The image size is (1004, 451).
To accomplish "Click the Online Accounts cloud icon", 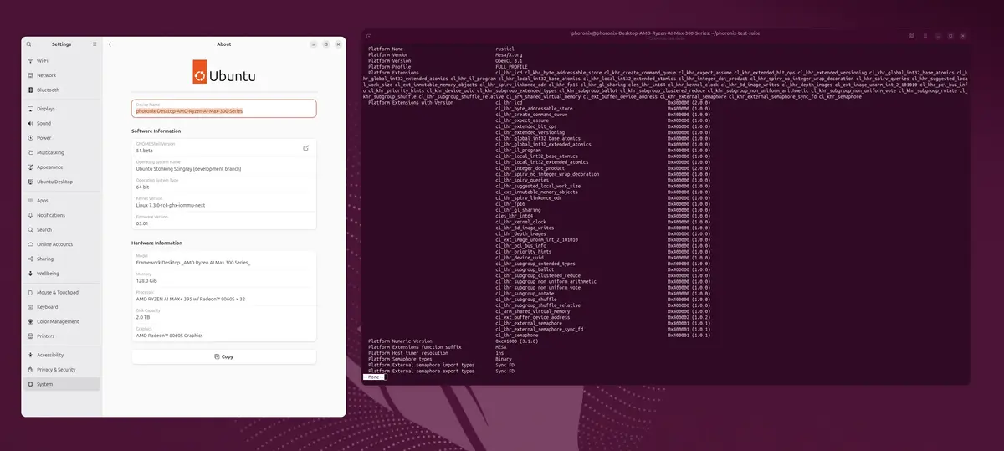I will 29,244.
